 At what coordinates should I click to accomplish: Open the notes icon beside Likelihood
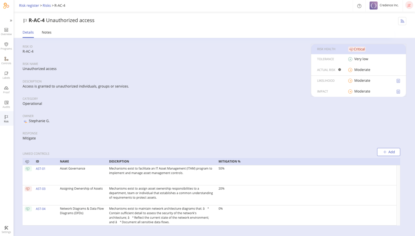pos(398,80)
